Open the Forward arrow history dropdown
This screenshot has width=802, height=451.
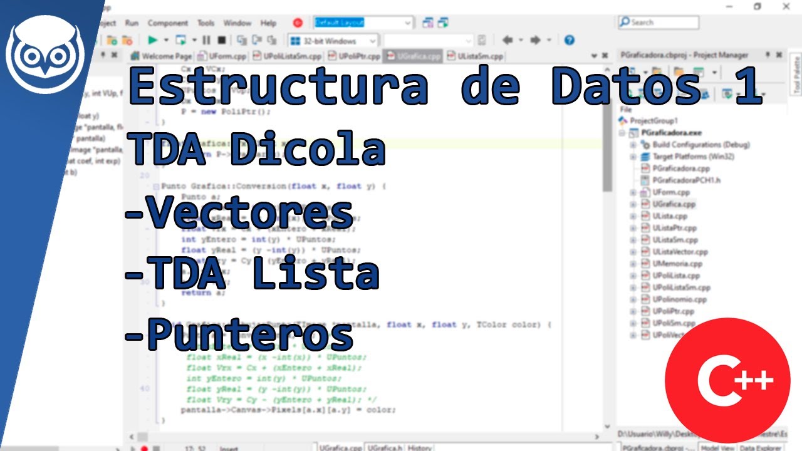click(549, 40)
